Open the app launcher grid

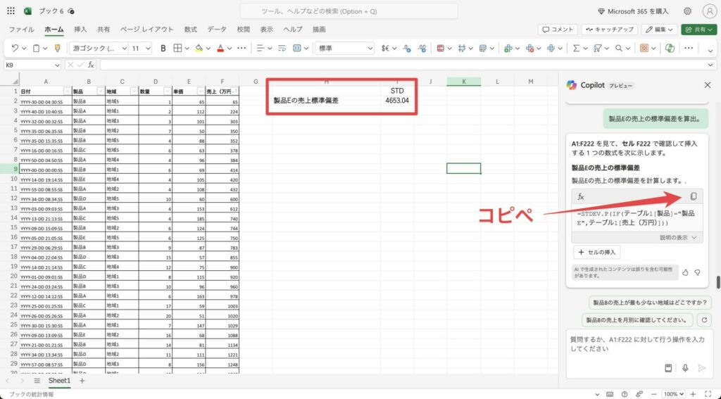[11, 11]
